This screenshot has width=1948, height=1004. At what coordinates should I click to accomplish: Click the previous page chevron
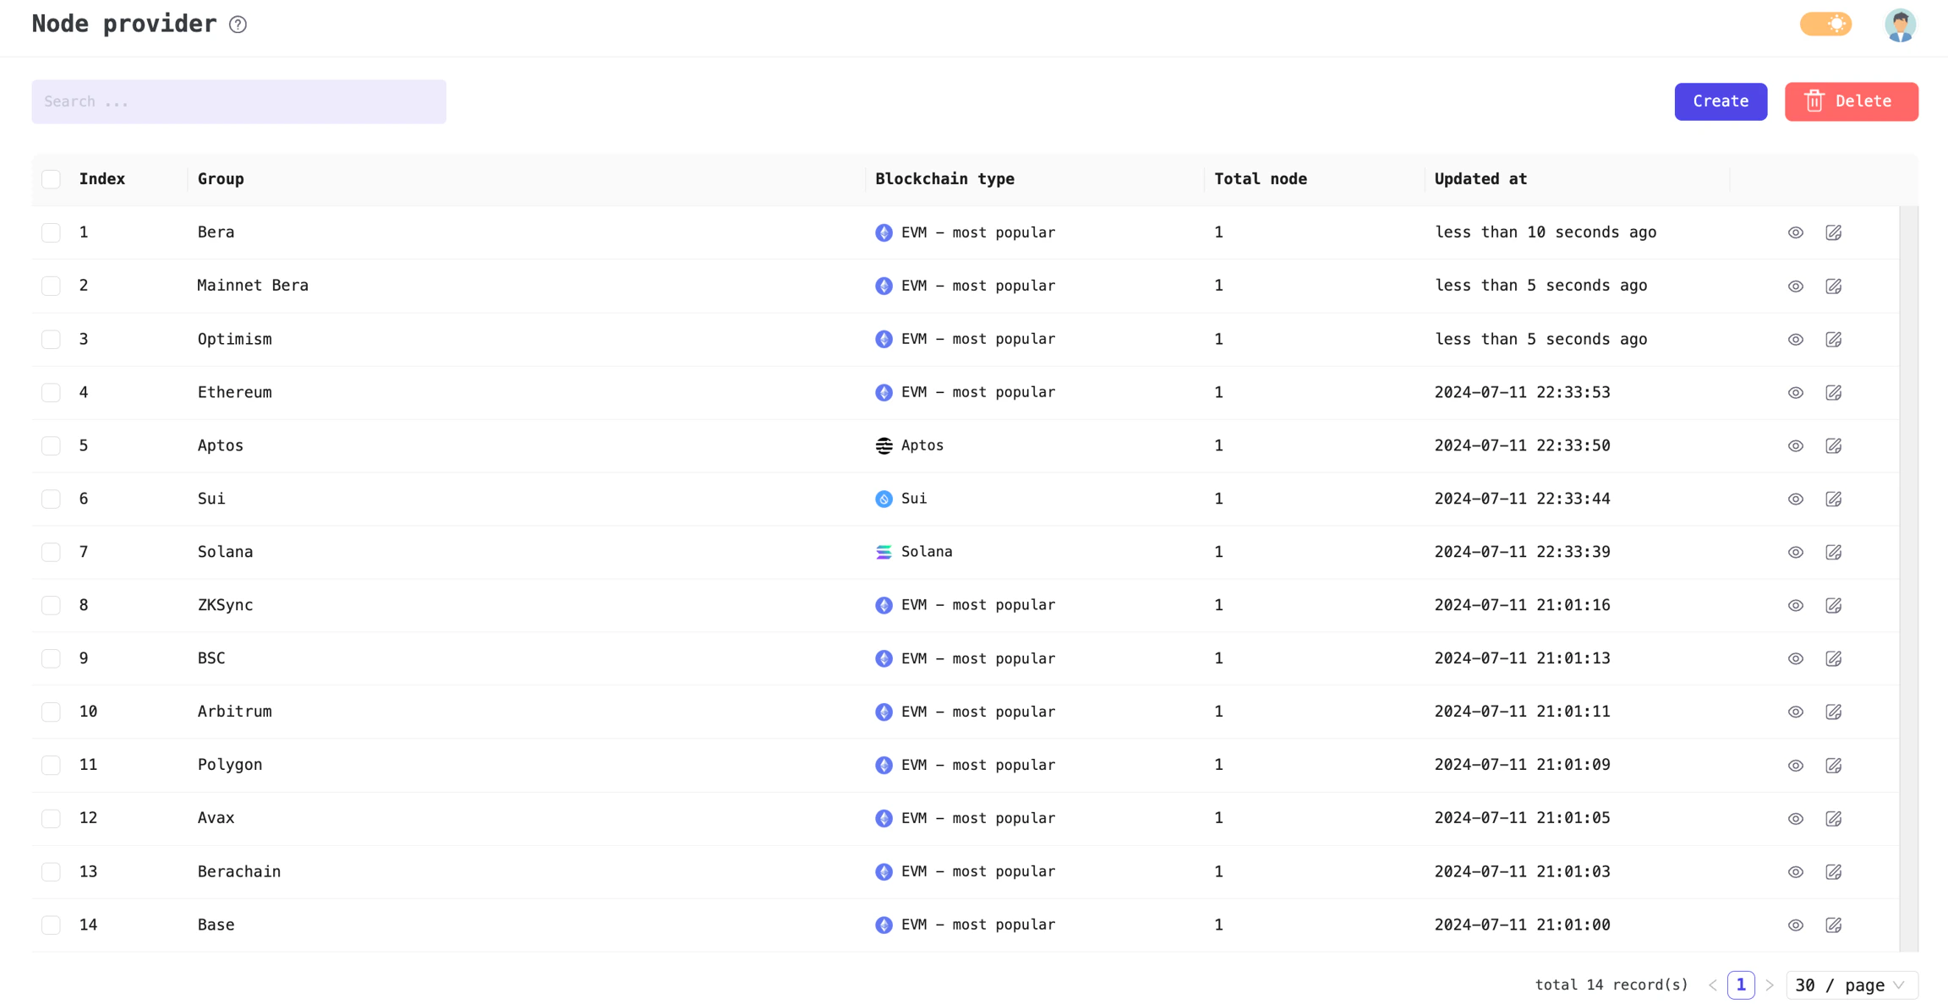coord(1712,985)
